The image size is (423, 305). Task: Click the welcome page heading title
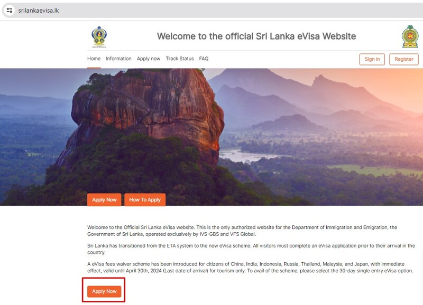[256, 36]
